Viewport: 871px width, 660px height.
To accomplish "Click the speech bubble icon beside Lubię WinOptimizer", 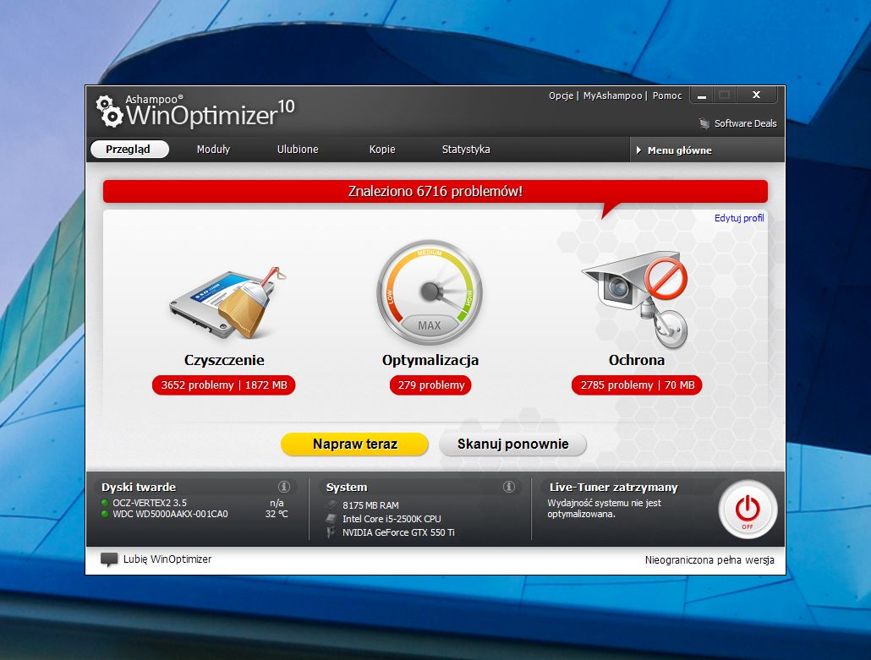I will 109,559.
